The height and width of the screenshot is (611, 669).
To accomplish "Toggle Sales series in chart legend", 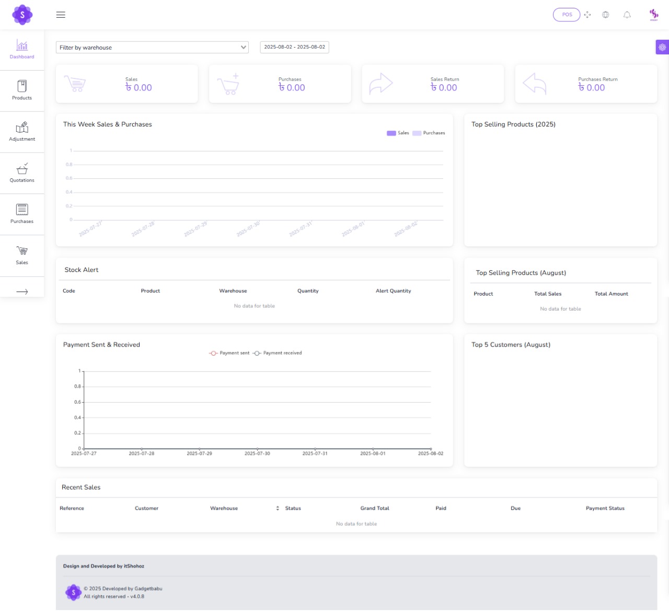I will coord(398,133).
